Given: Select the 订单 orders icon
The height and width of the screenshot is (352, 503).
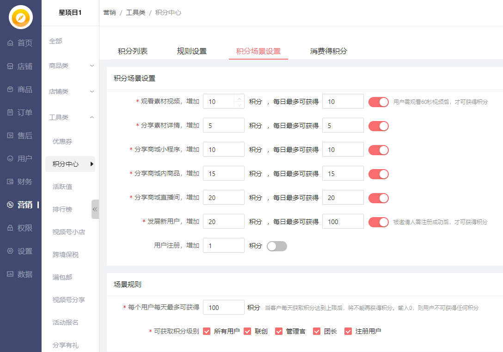Looking at the screenshot, I should point(10,112).
